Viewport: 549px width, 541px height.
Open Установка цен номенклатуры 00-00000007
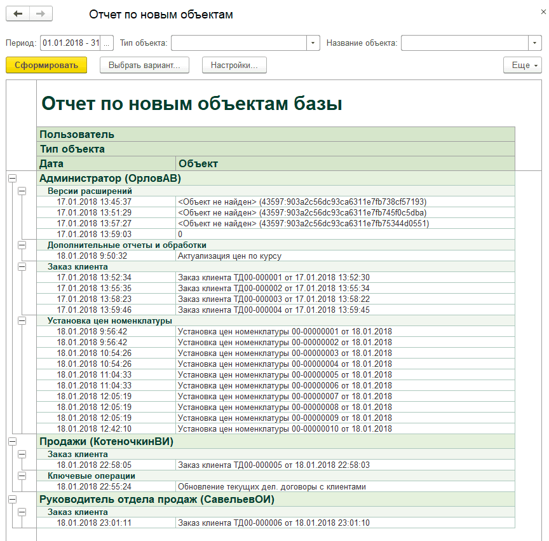point(345,396)
